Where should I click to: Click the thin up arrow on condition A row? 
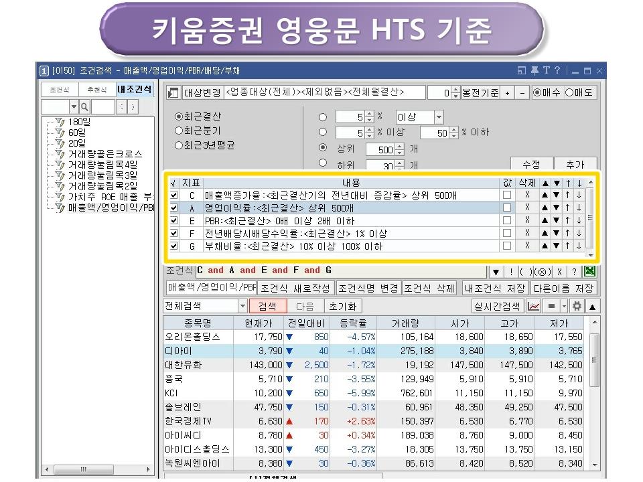(568, 208)
